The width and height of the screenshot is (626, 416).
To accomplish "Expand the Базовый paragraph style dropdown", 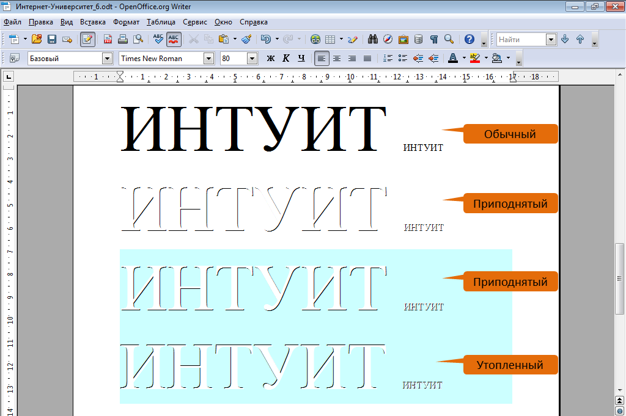I will pos(108,59).
